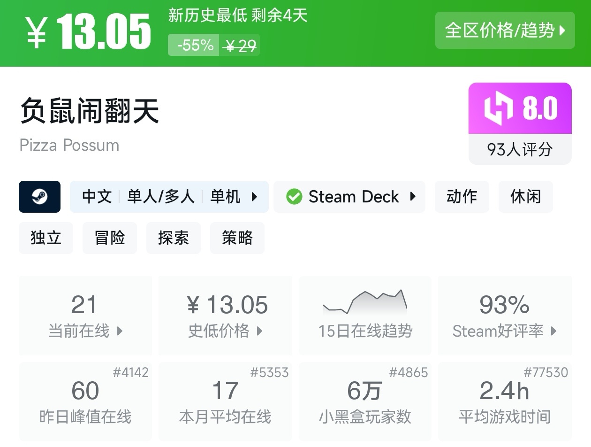Open the 全区价格/趋势 regional price button
The width and height of the screenshot is (591, 447).
point(505,31)
